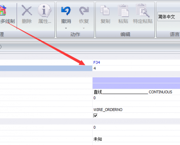This screenshot has width=180, height=145.
Task: Select the highlighted blue property row
Action: click(x=46, y=69)
